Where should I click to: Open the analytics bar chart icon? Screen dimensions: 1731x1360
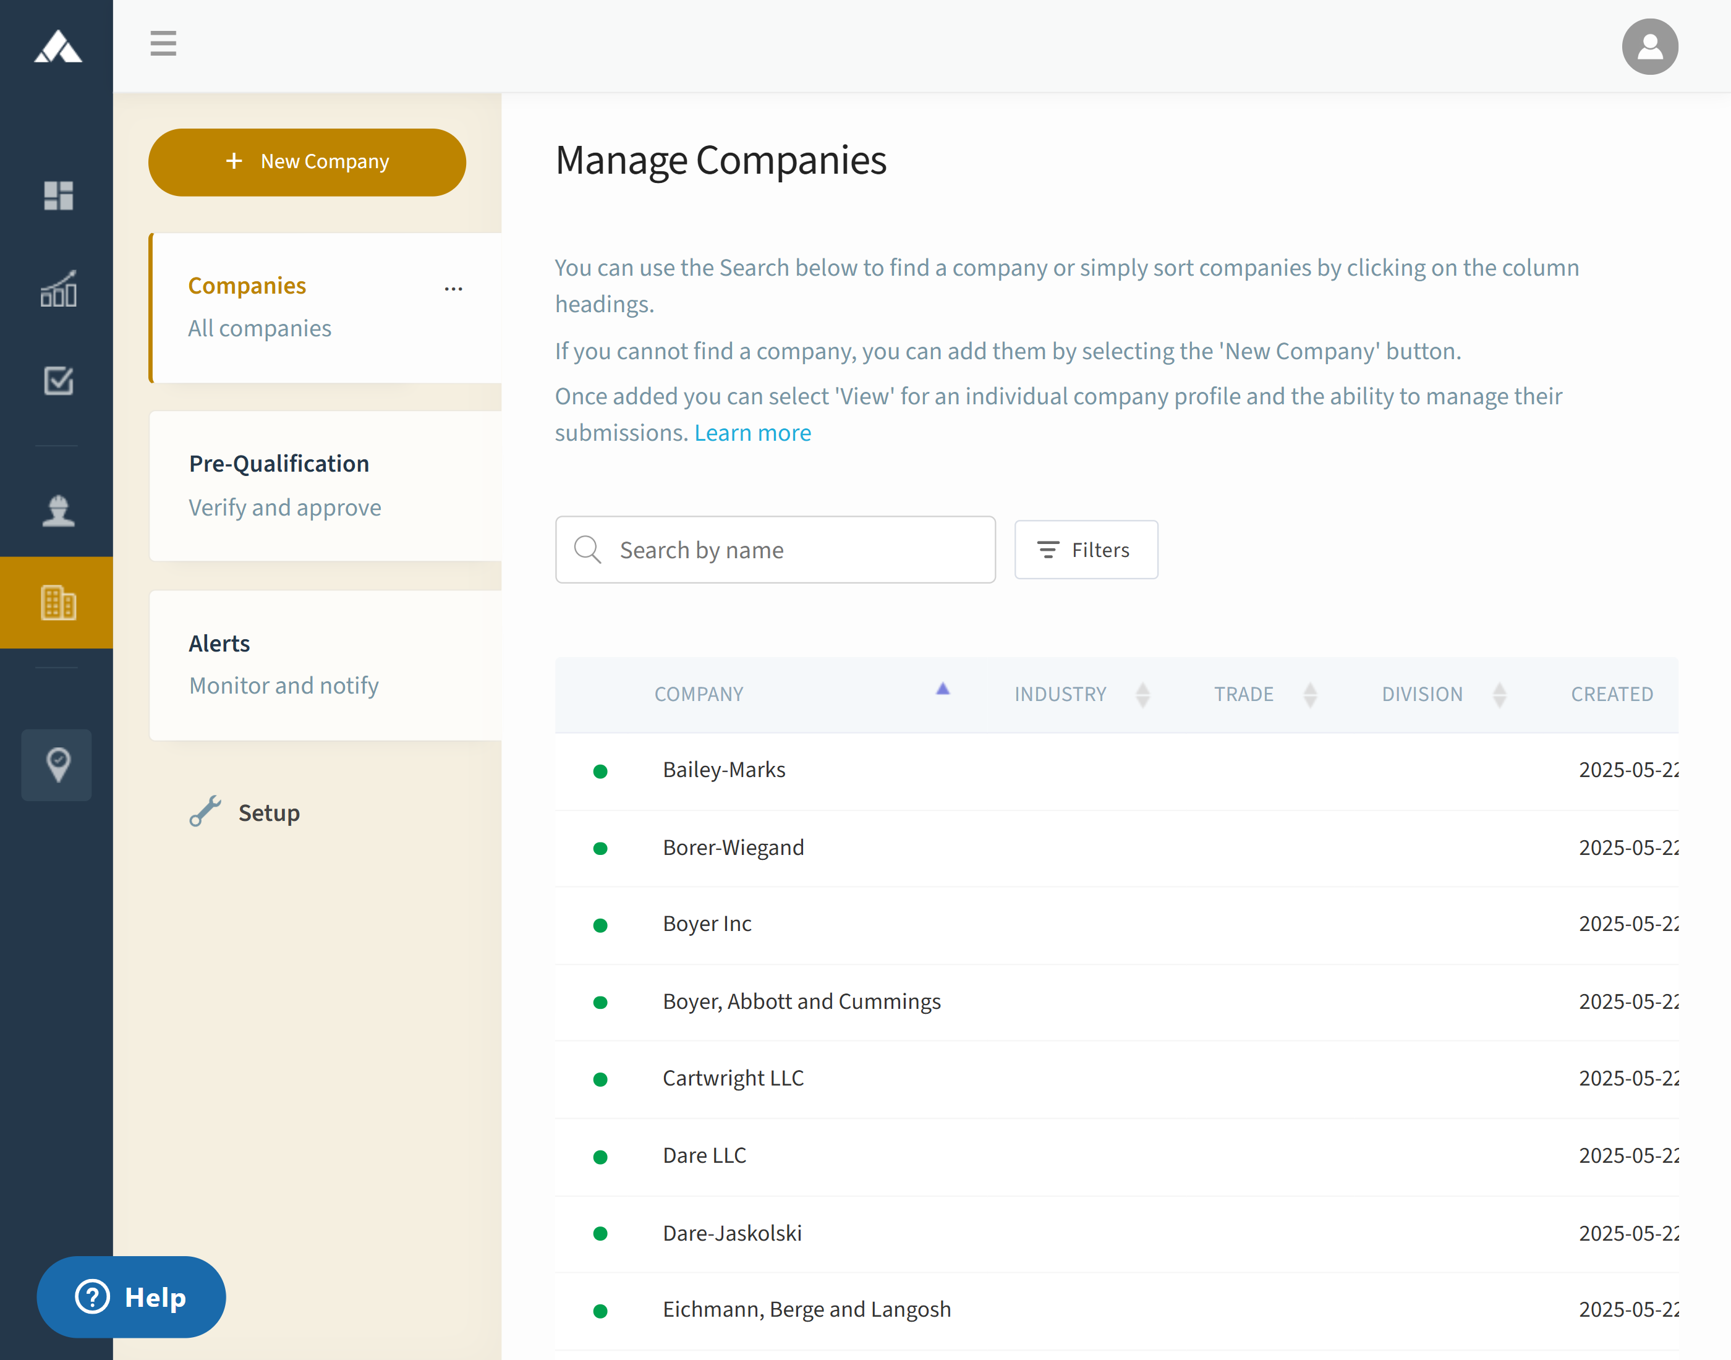click(58, 288)
